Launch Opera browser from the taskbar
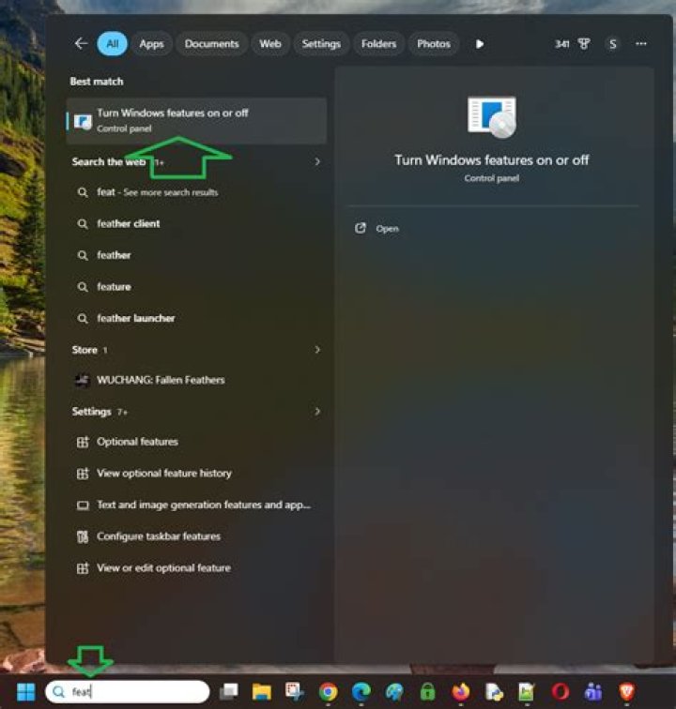 561,692
